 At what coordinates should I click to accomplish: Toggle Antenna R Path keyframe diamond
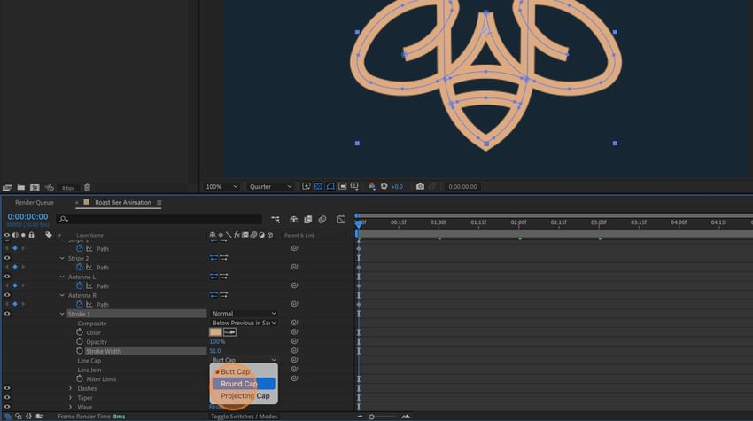(15, 304)
